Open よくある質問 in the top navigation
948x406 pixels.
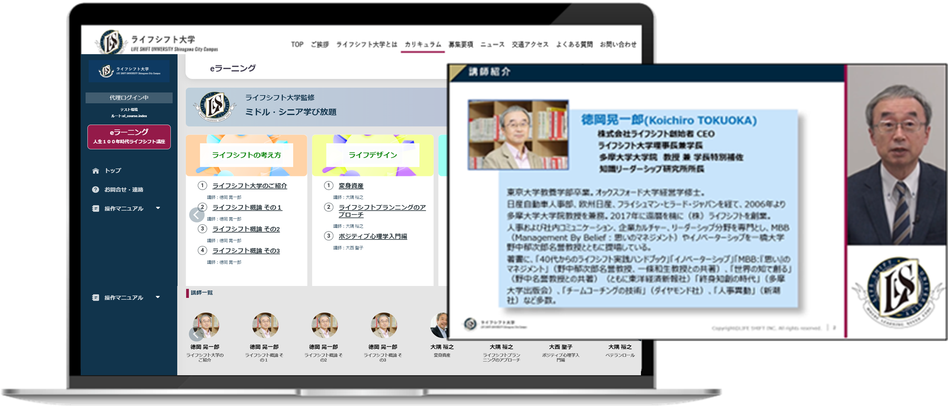574,44
